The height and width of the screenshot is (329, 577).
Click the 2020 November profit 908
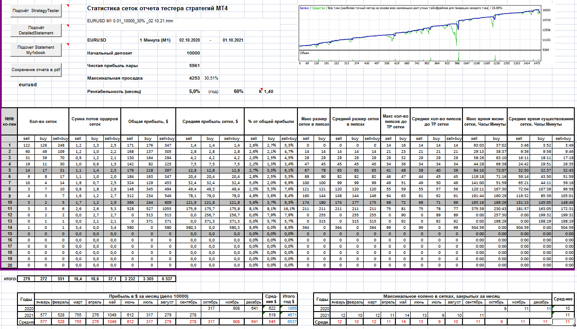pos(233,308)
